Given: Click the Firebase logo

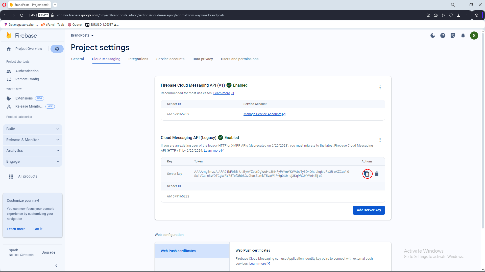Looking at the screenshot, I should (22, 36).
